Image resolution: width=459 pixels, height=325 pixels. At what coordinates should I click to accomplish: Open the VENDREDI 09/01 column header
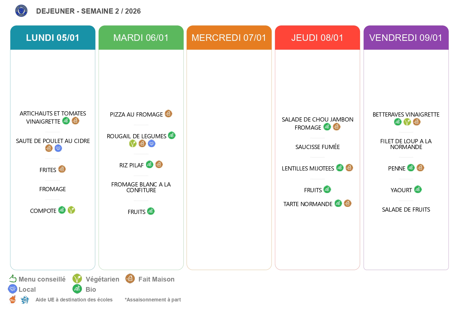[x=406, y=38]
